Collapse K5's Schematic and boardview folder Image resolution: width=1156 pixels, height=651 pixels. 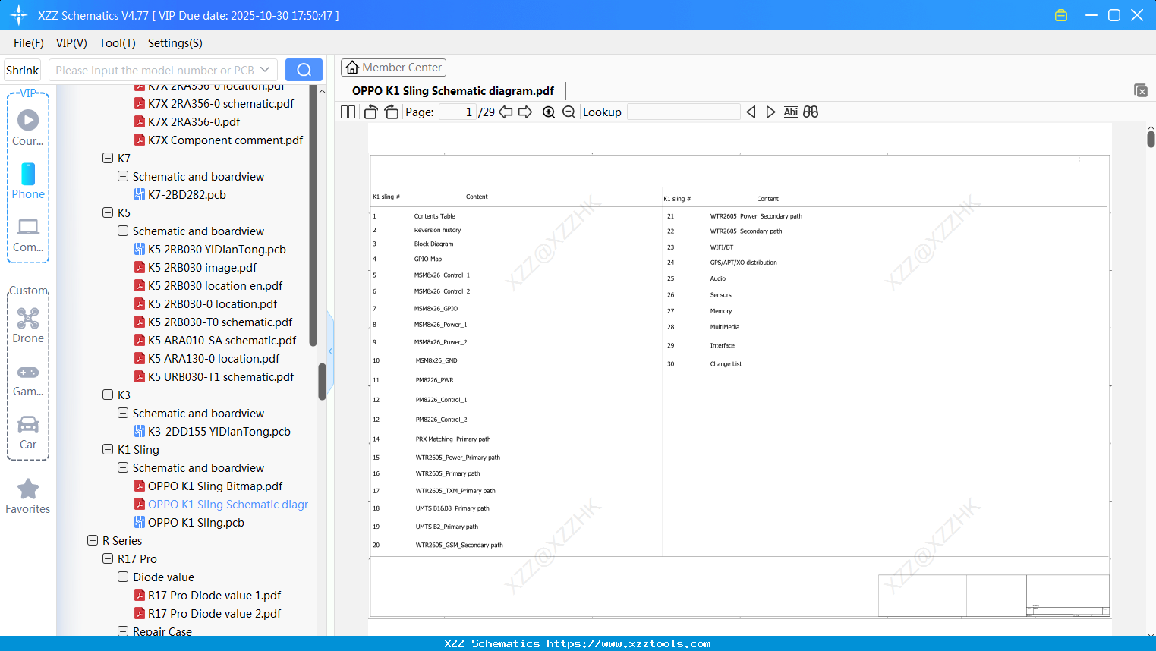[x=123, y=231]
